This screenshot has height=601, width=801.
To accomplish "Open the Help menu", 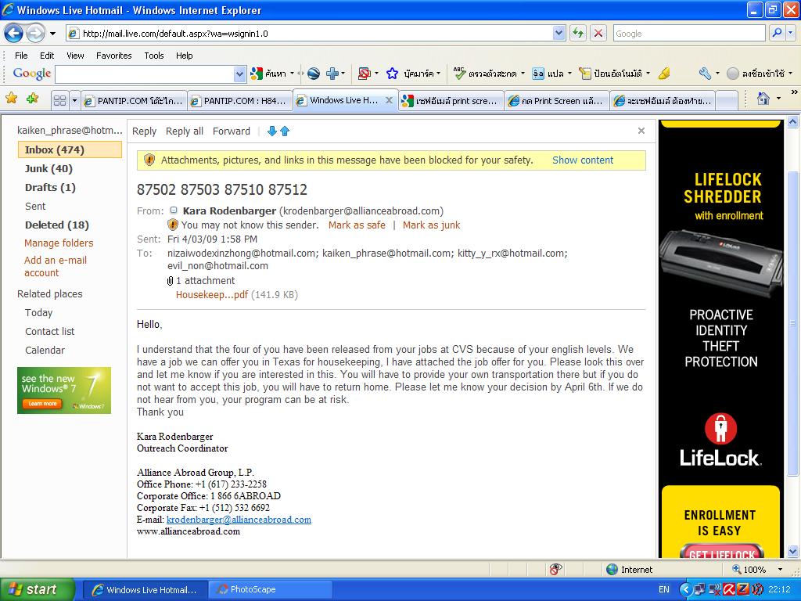I will (185, 56).
